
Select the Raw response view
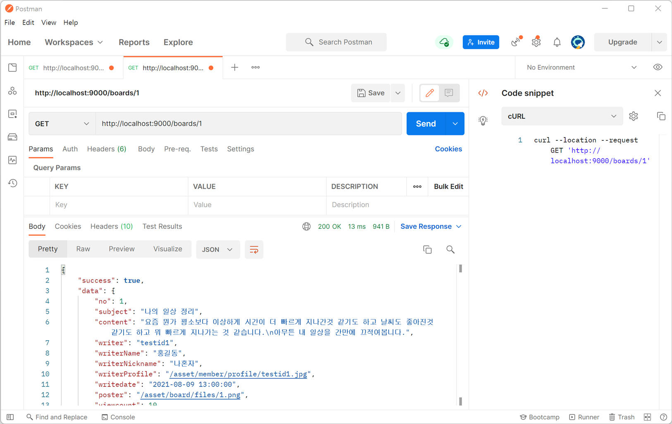[83, 249]
